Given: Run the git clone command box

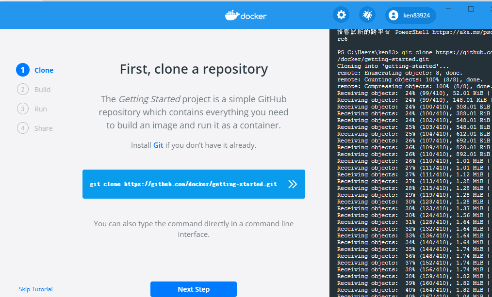Looking at the screenshot, I should 194,184.
